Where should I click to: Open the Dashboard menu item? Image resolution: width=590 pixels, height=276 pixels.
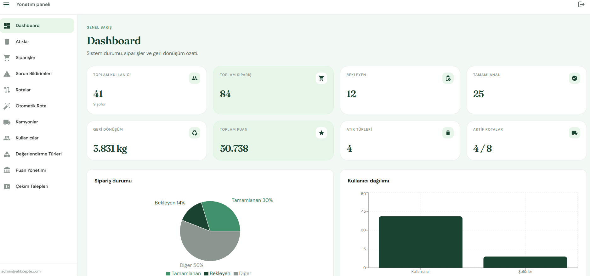click(37, 26)
